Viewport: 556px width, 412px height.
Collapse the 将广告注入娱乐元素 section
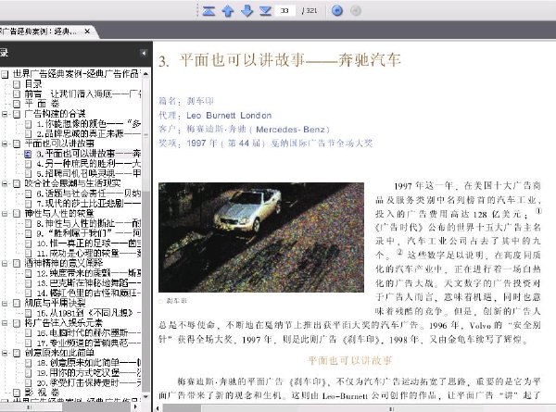click(x=5, y=323)
